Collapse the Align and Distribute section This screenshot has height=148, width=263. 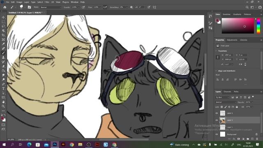click(x=216, y=71)
